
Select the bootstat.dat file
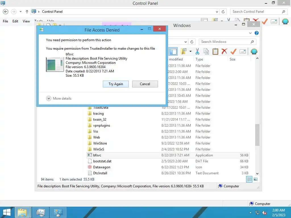(x=102, y=161)
